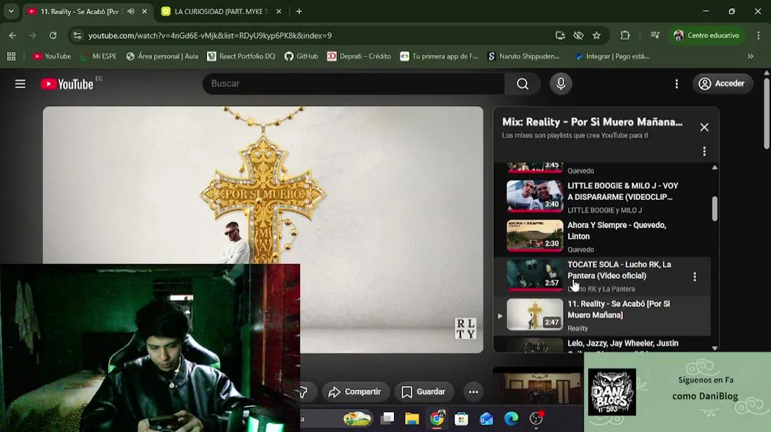Viewport: 771px width, 432px height.
Task: Open Tu primera app de F... bookmark
Action: 439,56
